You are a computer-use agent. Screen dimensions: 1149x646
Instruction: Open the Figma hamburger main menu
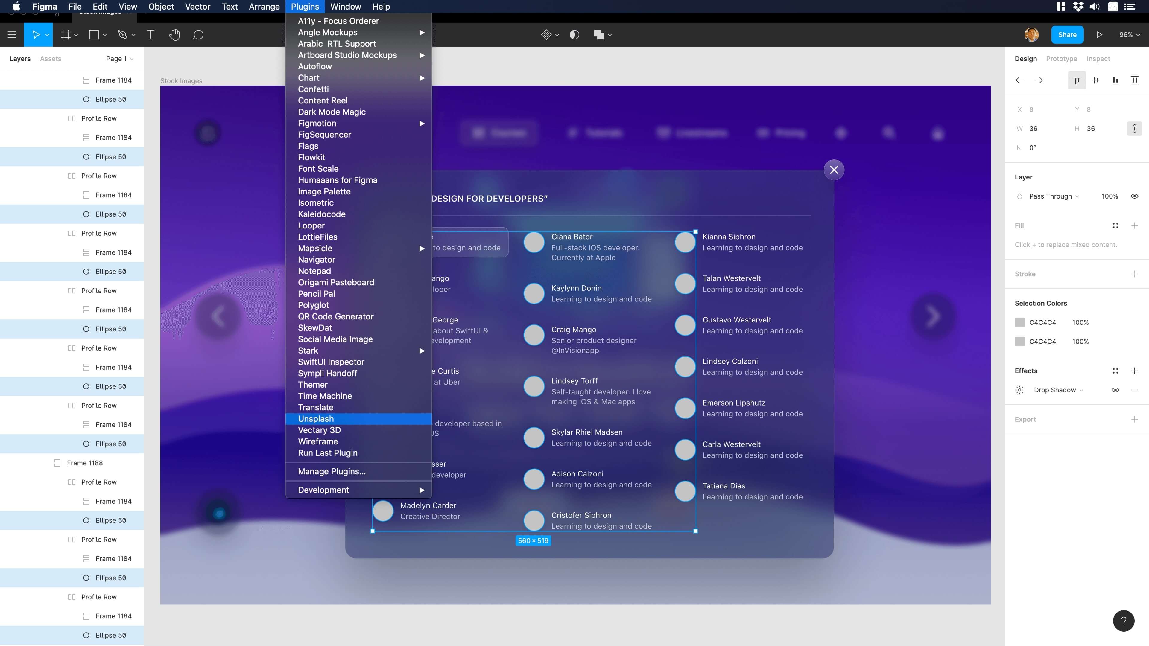point(12,35)
